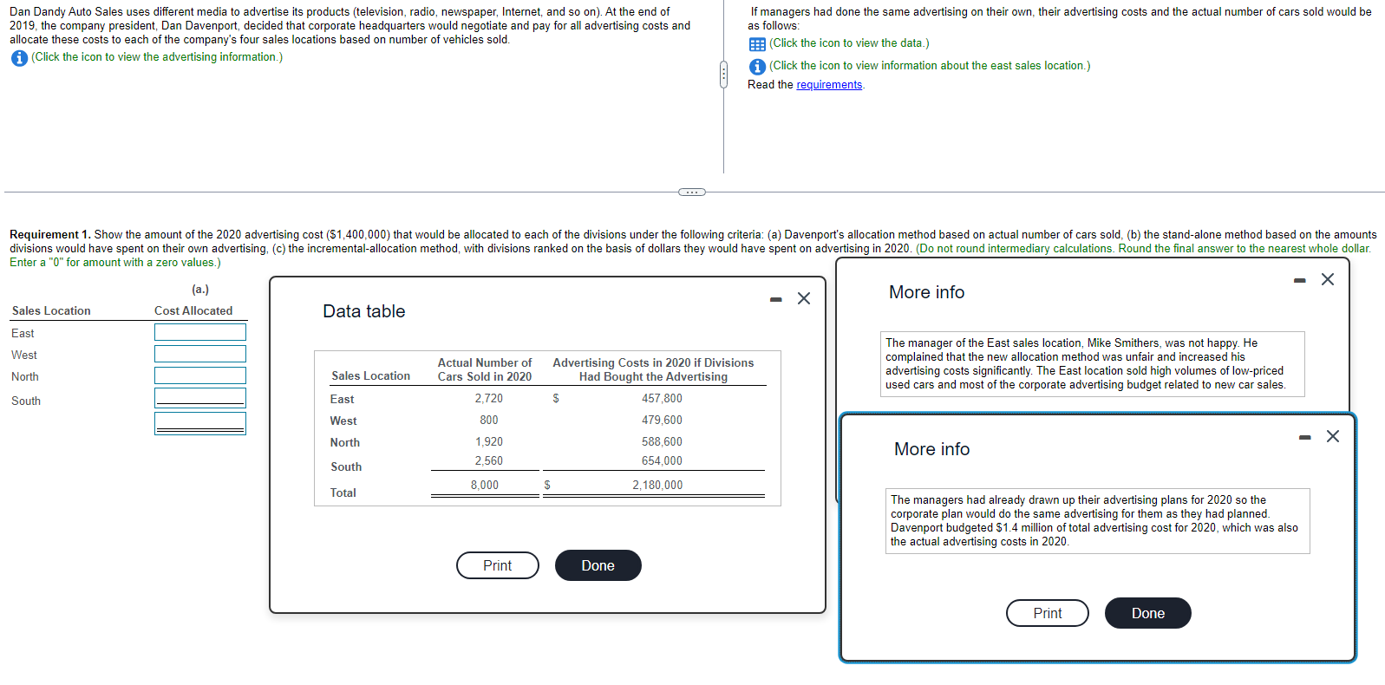Click the managers' advertising plans text box
Screen dimensions: 1385x685
(x=1098, y=521)
